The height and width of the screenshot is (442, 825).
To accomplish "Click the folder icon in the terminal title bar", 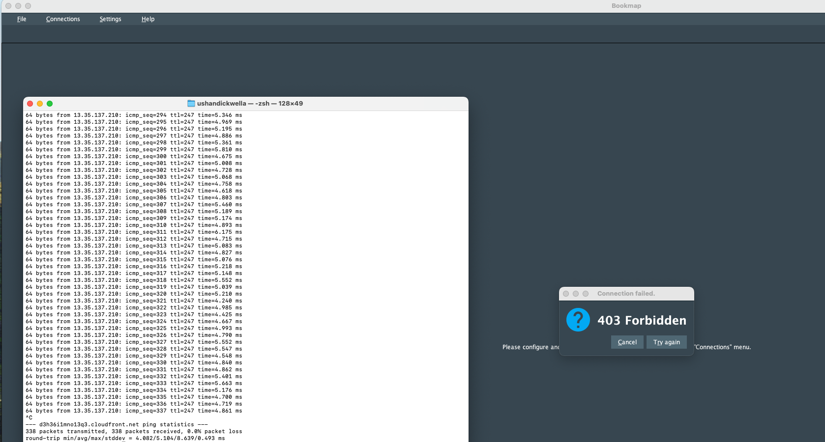I will point(191,104).
